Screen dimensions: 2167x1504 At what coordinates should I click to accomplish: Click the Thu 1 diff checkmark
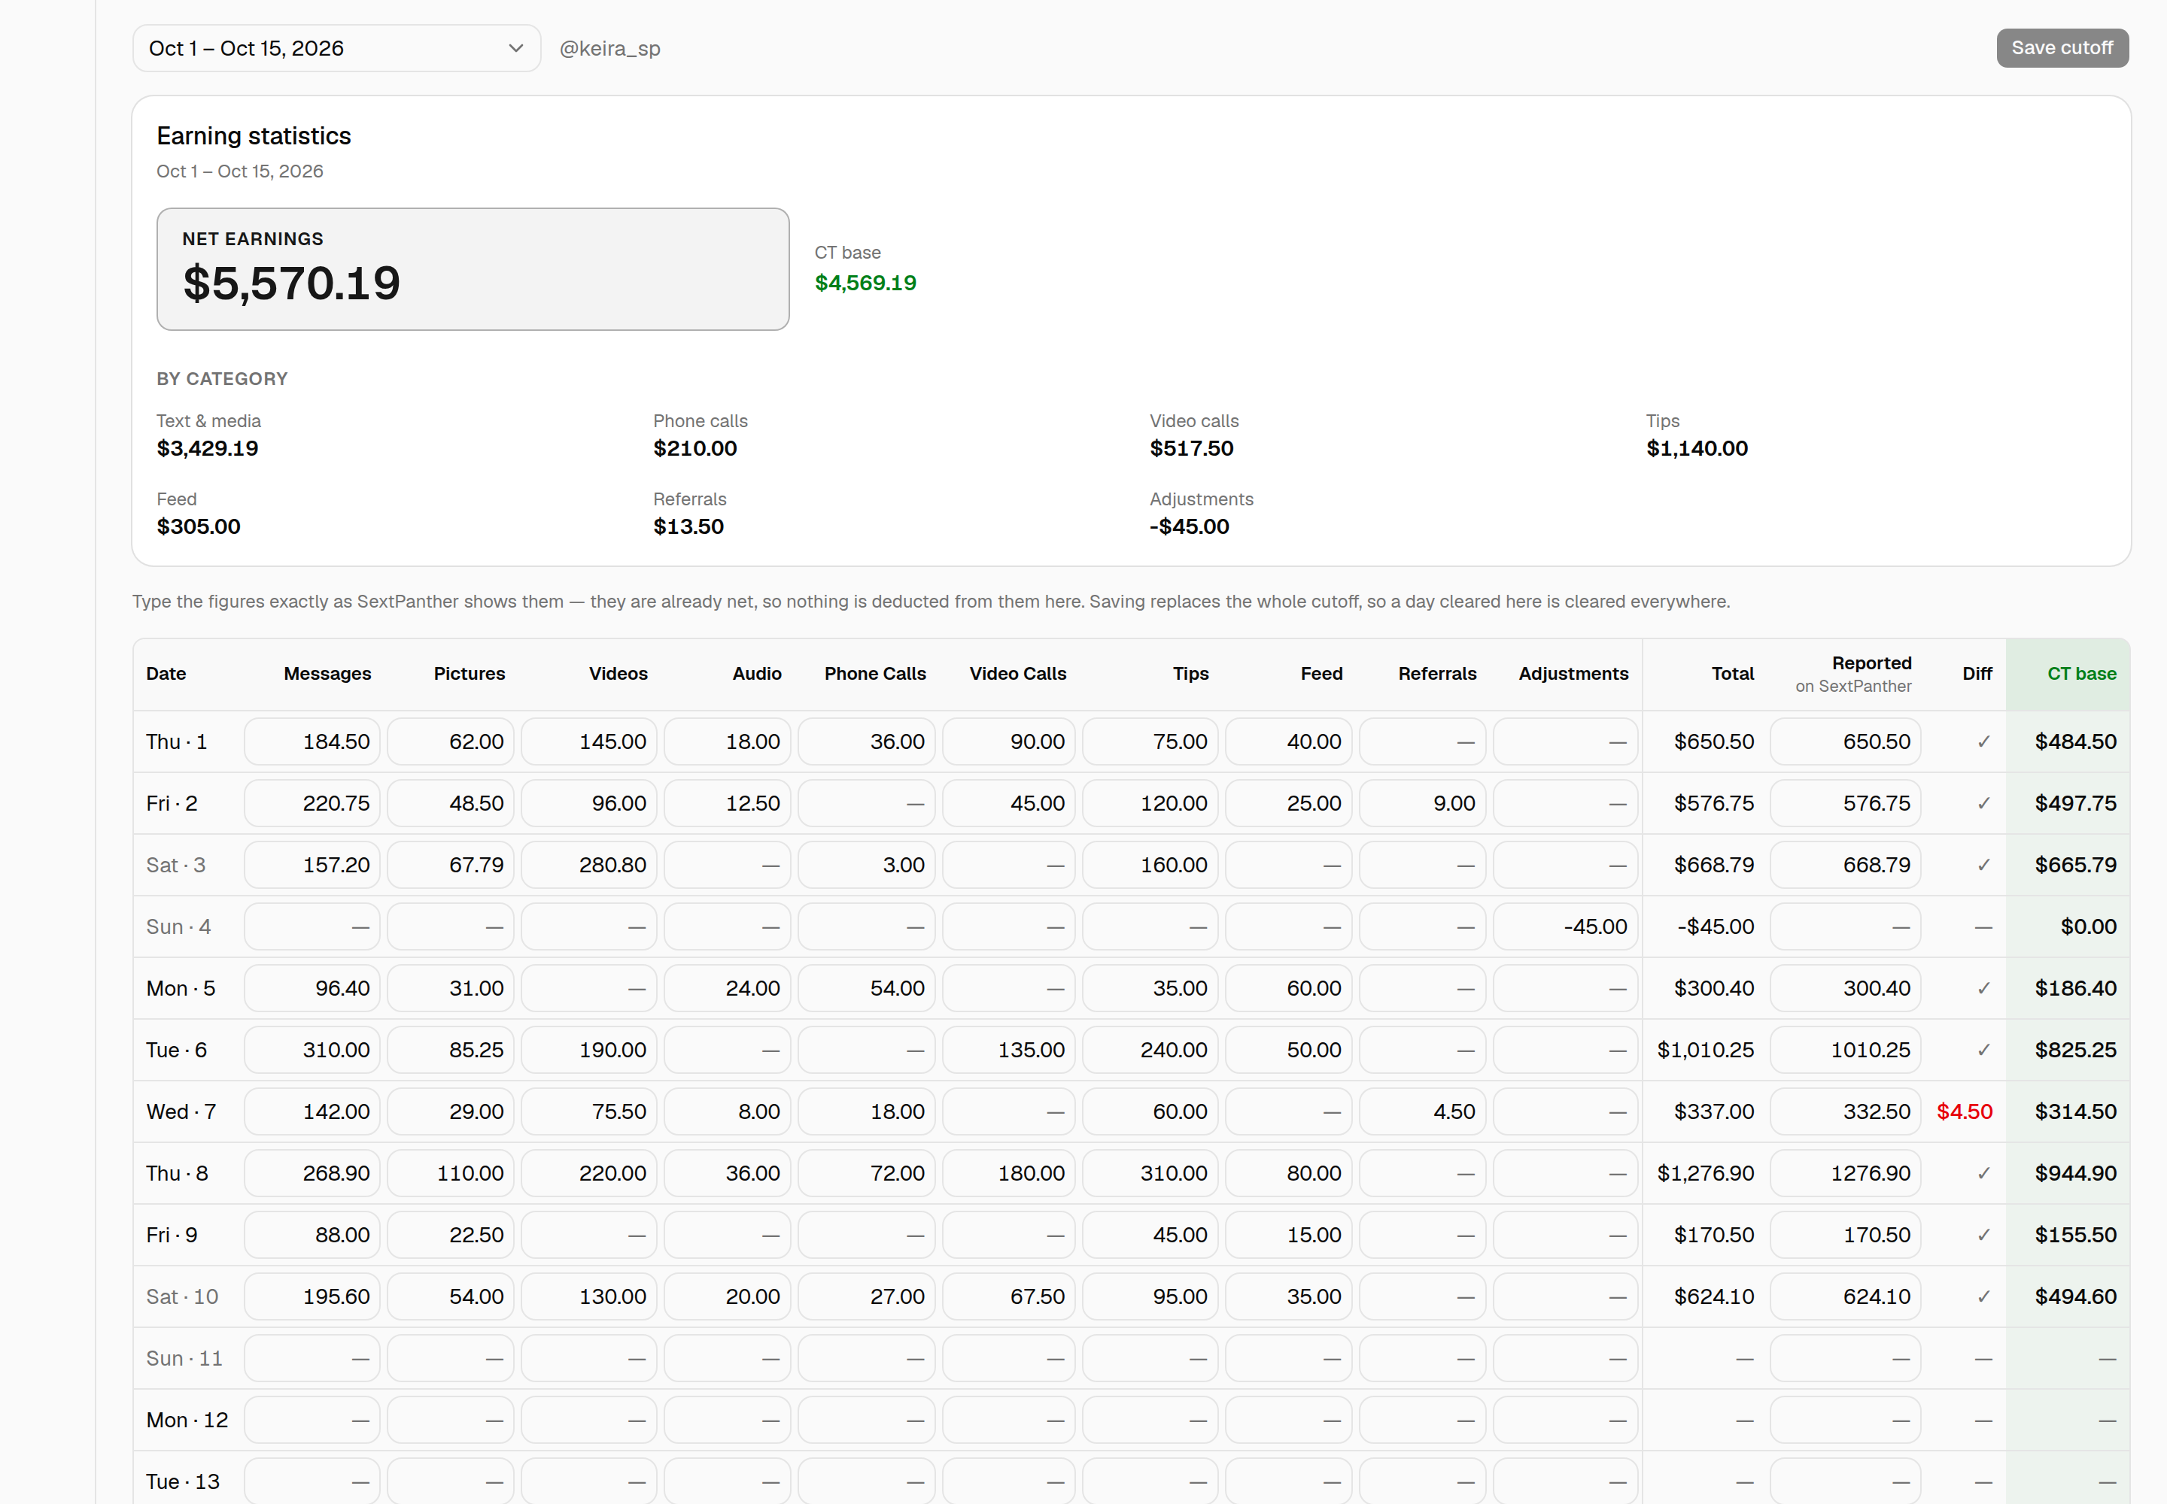click(x=1983, y=741)
